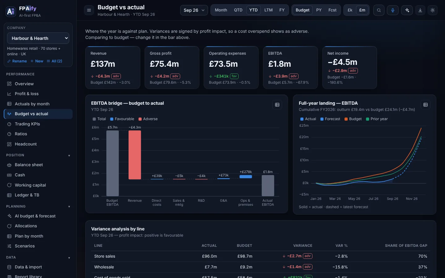Click the FPAify logo icon

pos(11,11)
